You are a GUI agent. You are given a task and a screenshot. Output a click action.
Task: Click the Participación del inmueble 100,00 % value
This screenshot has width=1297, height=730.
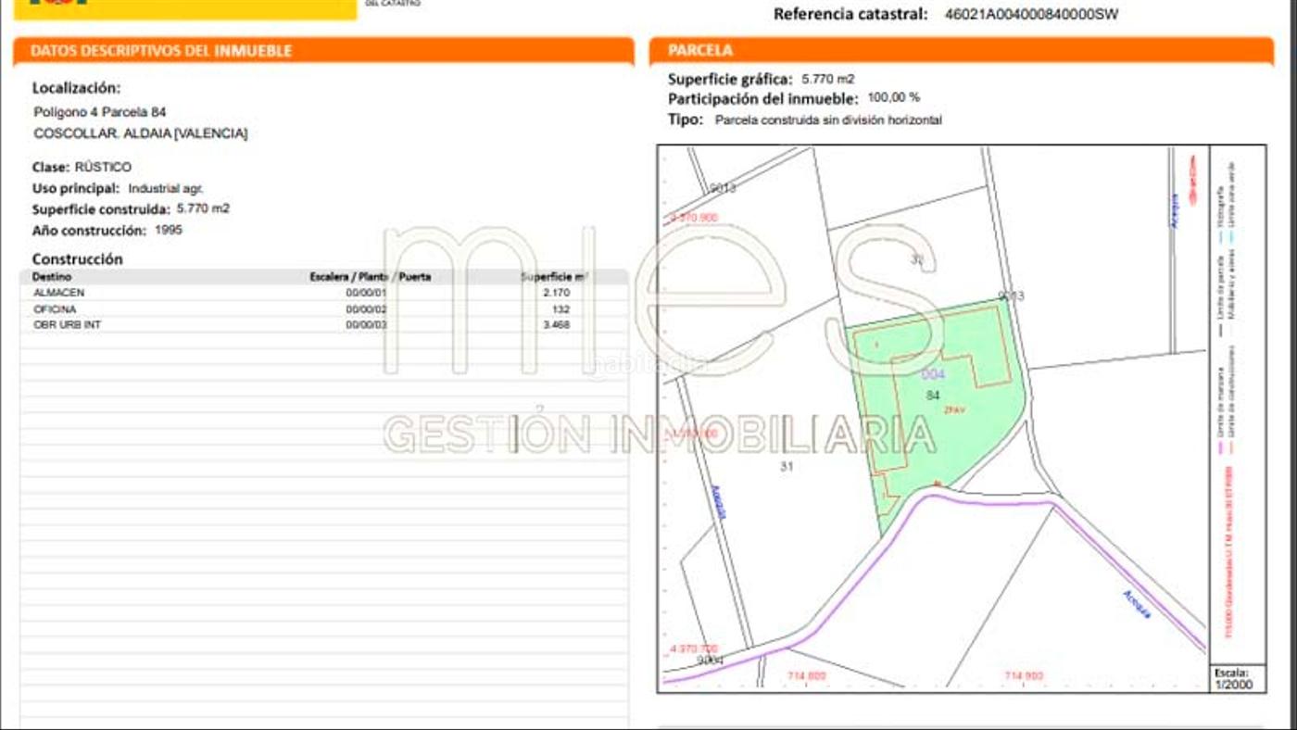coord(893,98)
